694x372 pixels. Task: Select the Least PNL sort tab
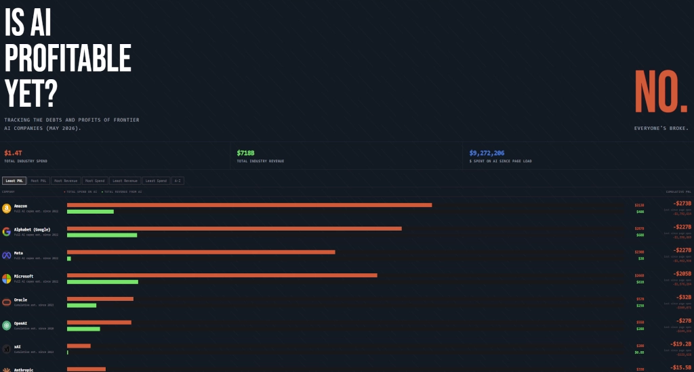(14, 181)
